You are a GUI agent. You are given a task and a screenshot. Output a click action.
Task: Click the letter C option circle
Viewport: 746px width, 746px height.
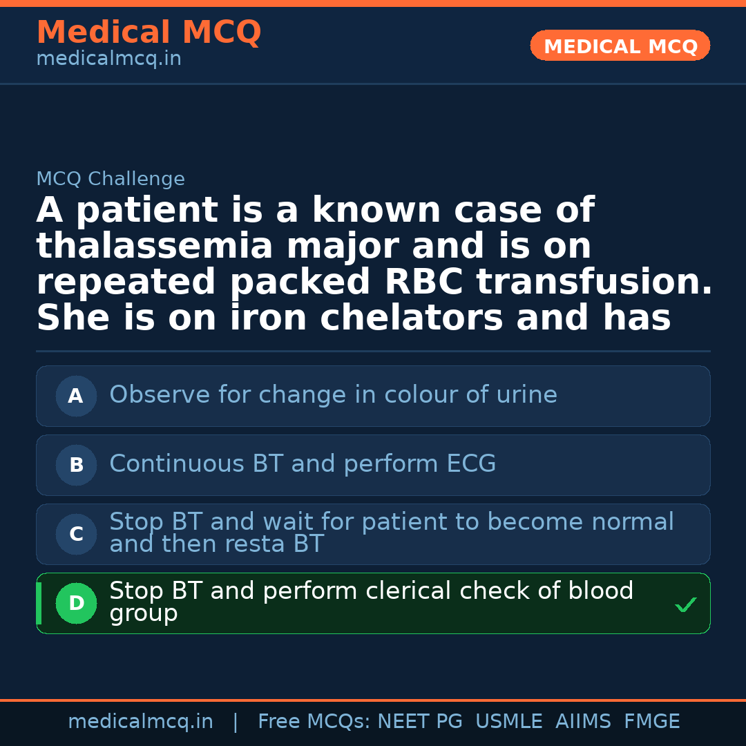coord(76,534)
